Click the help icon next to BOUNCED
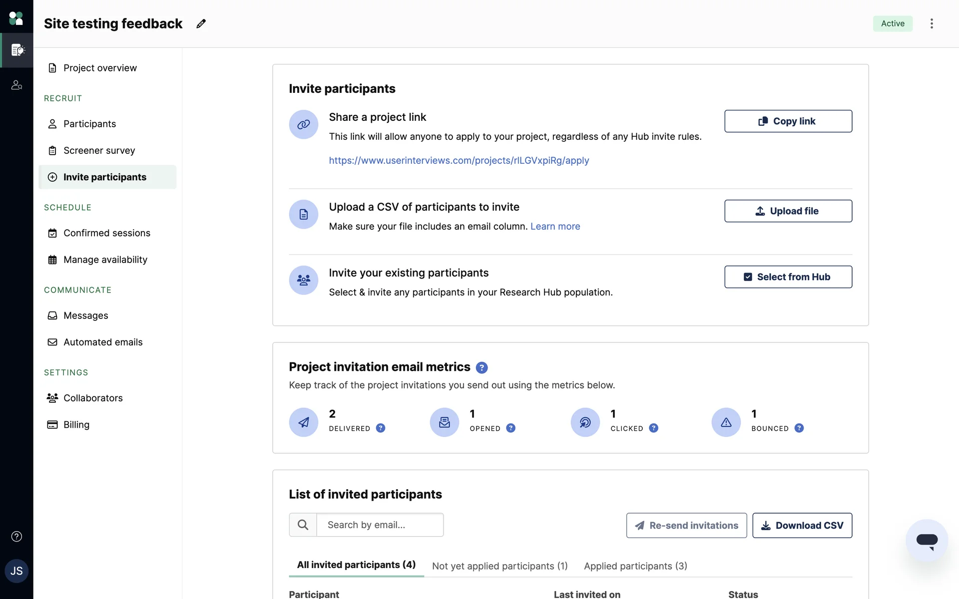This screenshot has height=599, width=959. [x=799, y=428]
